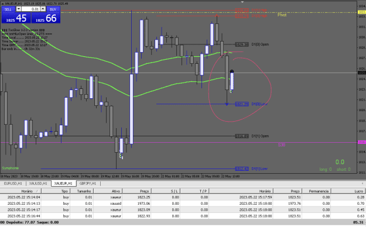
Task: Sort by the S / L column header
Action: coord(166,191)
